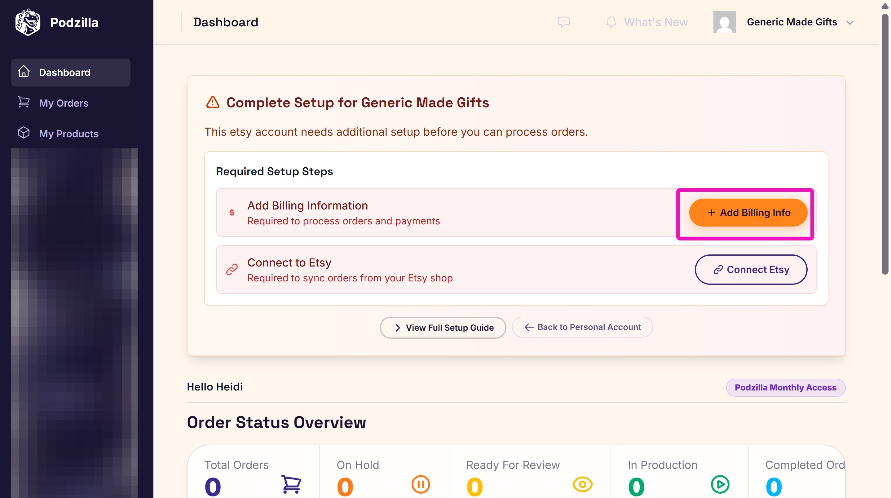Click the Ready For Review eye icon

tap(582, 484)
